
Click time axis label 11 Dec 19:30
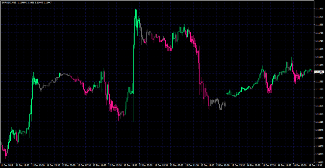click(x=38, y=165)
